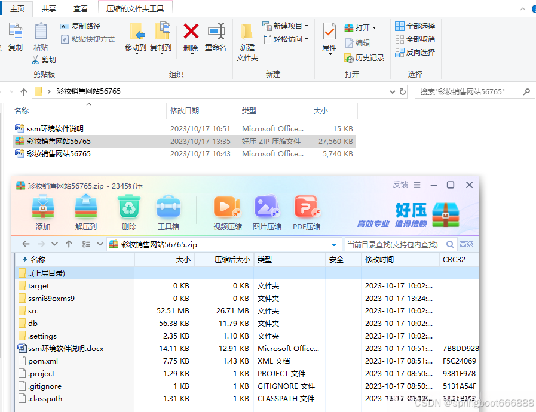Open the Toolbox icon in 好压
The height and width of the screenshot is (412, 536).
[x=169, y=207]
